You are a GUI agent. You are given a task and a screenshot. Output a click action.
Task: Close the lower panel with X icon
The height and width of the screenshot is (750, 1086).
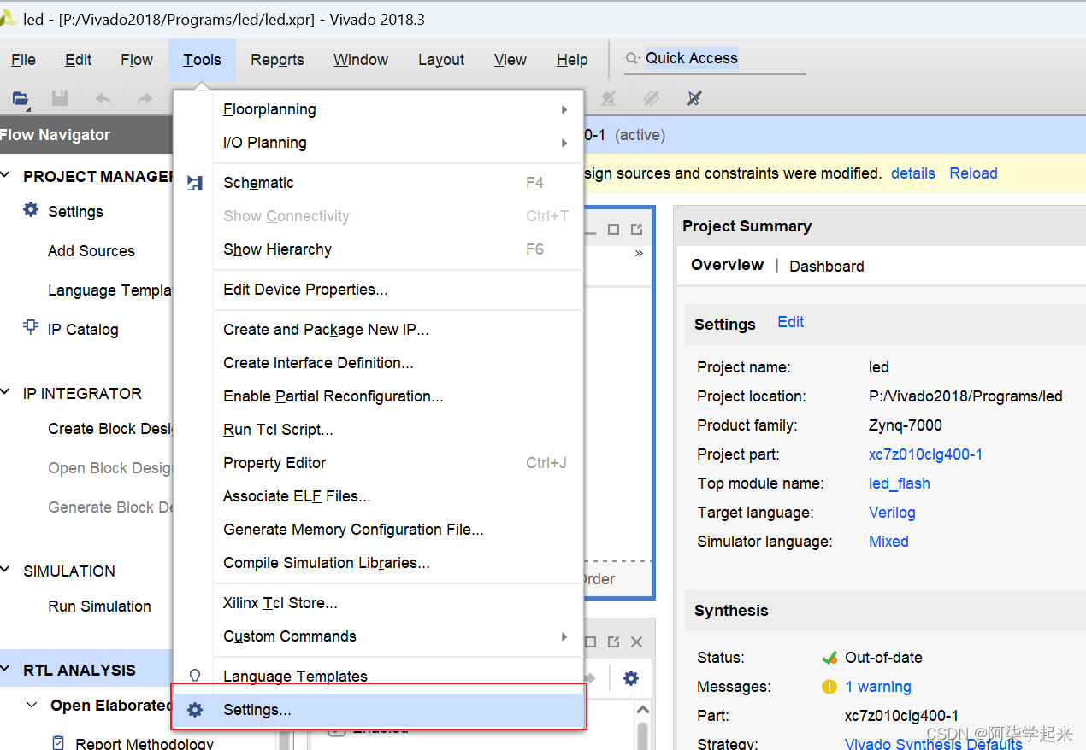[636, 642]
